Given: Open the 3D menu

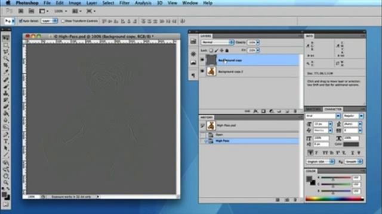Looking at the screenshot, I should pos(159,3).
